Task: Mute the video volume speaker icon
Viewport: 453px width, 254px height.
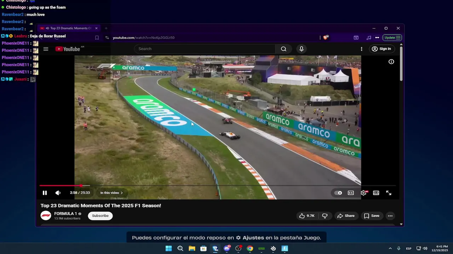Action: coord(58,193)
